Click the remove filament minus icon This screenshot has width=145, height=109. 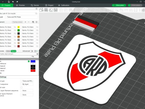click(x=29, y=22)
